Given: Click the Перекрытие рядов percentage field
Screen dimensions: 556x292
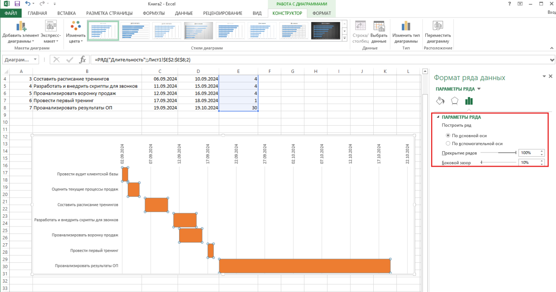Looking at the screenshot, I should pyautogui.click(x=528, y=153).
